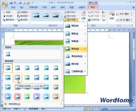This screenshot has width=136, height=111.
Task: Open the 三维旋转(D) 3-D rotation submenu
Action: pyautogui.click(x=75, y=71)
